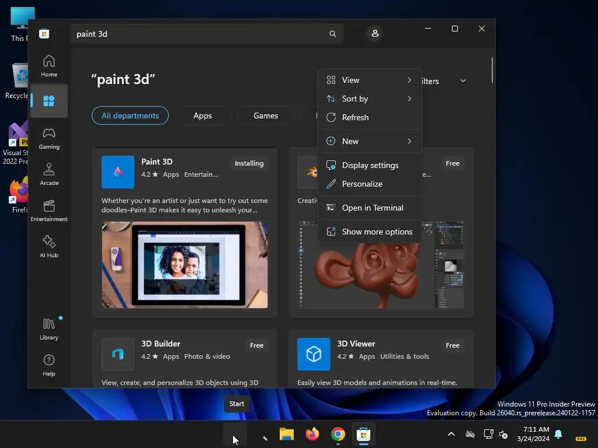Open Display settings from context menu

click(x=370, y=165)
